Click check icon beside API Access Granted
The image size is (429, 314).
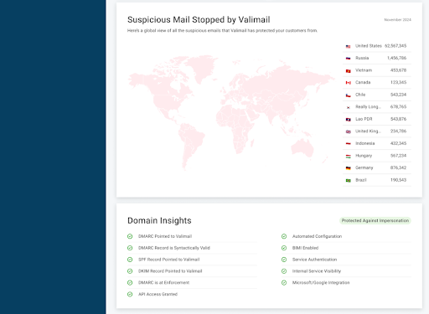tap(130, 294)
